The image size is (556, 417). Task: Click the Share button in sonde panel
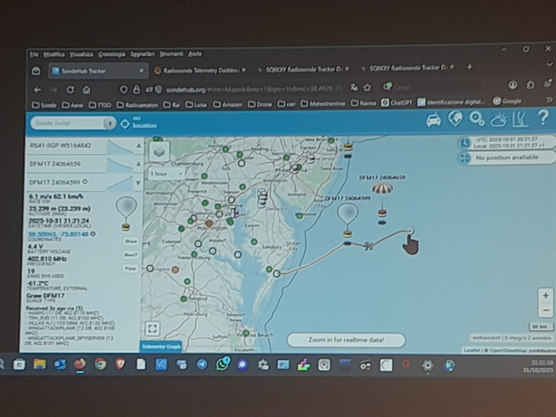(x=131, y=241)
